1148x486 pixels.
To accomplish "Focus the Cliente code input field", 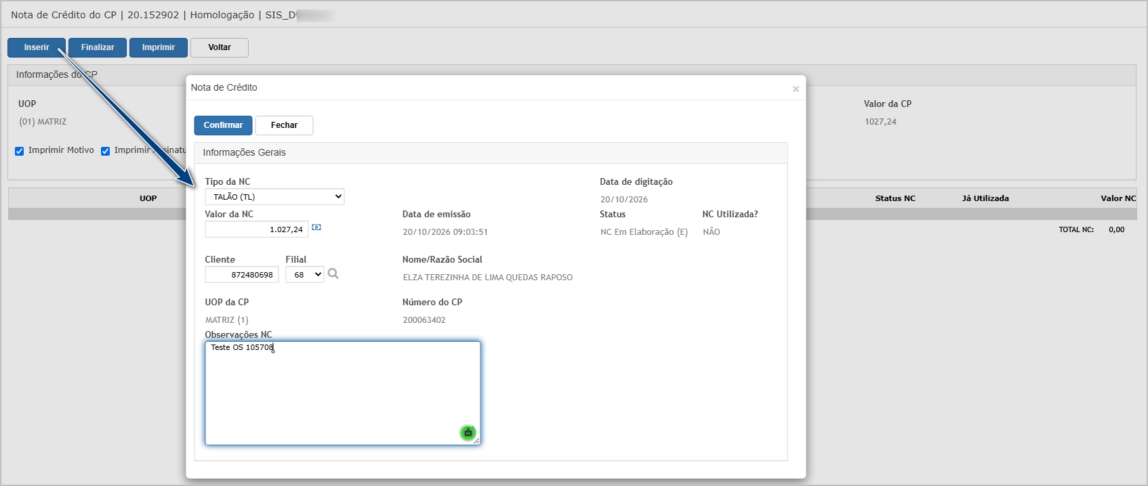I will pos(242,275).
